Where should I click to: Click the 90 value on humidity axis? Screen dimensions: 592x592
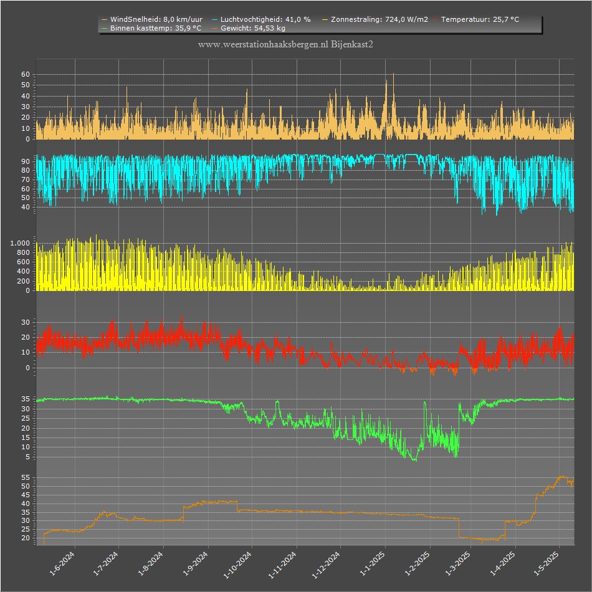[26, 161]
